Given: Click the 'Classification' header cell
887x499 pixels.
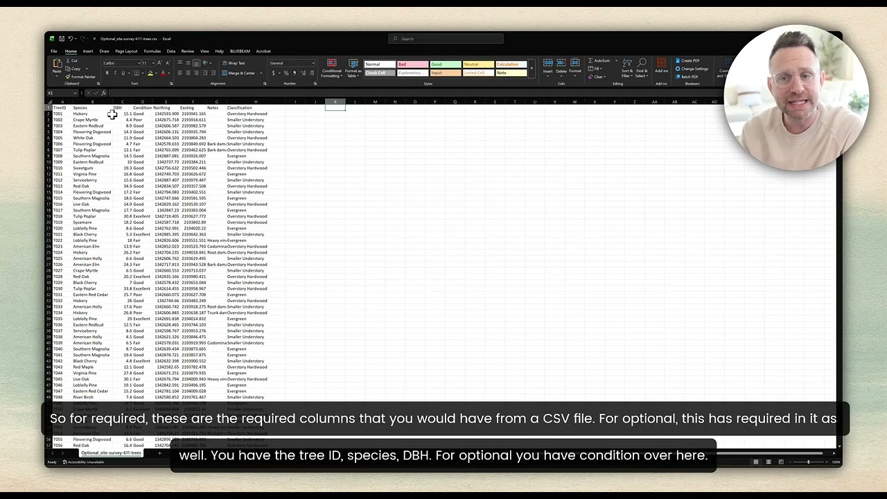Looking at the screenshot, I should 239,108.
